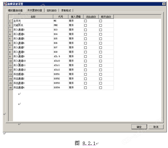
Task: Toggle 断开启动 for 开出通道4
Action: click(x=101, y=88)
